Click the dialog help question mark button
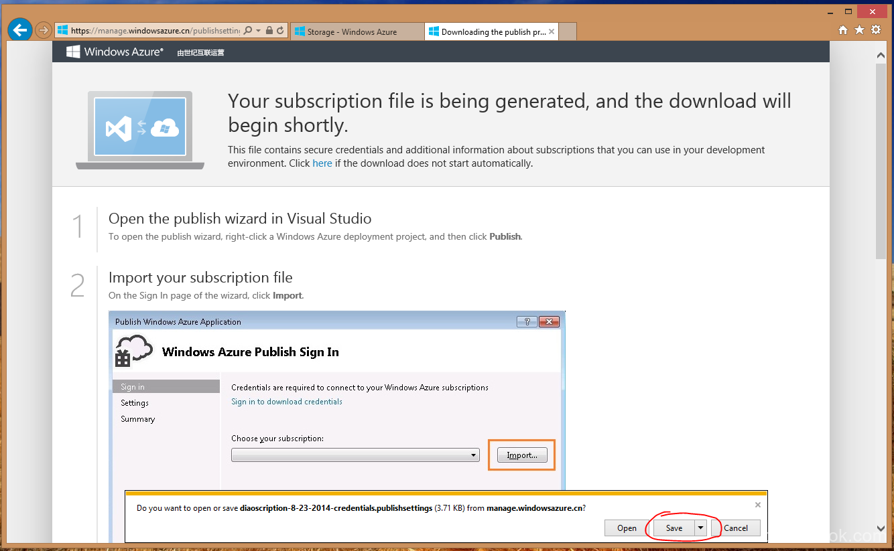Screen dimensions: 894x551 point(527,321)
